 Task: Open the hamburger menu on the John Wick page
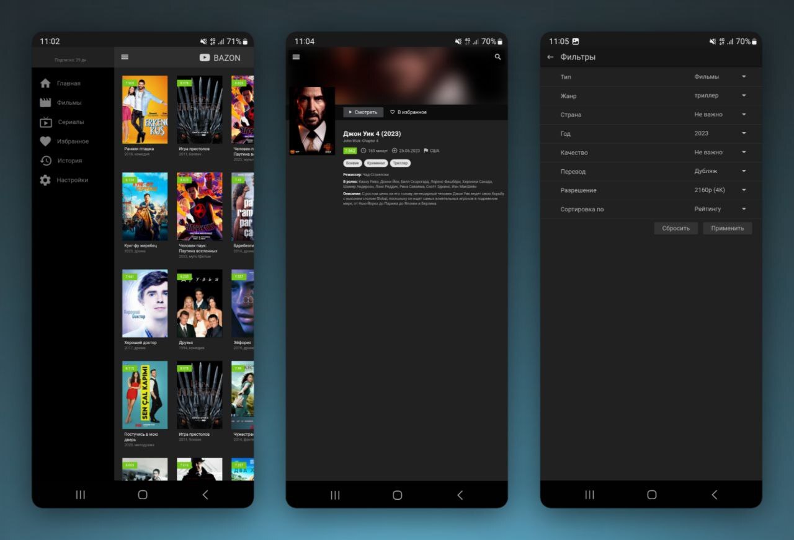tap(296, 57)
